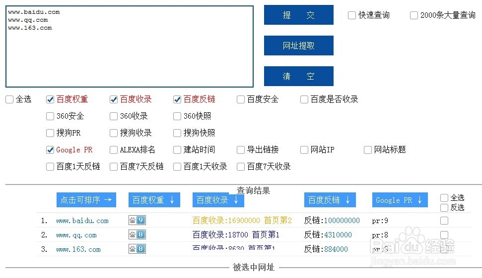Viewport: 482px width, 278px height.
Task: Click pr:9 value in baidu row
Action: (x=380, y=221)
